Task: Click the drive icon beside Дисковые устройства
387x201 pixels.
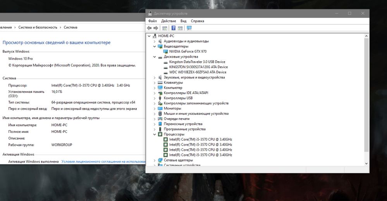Action: click(160, 57)
